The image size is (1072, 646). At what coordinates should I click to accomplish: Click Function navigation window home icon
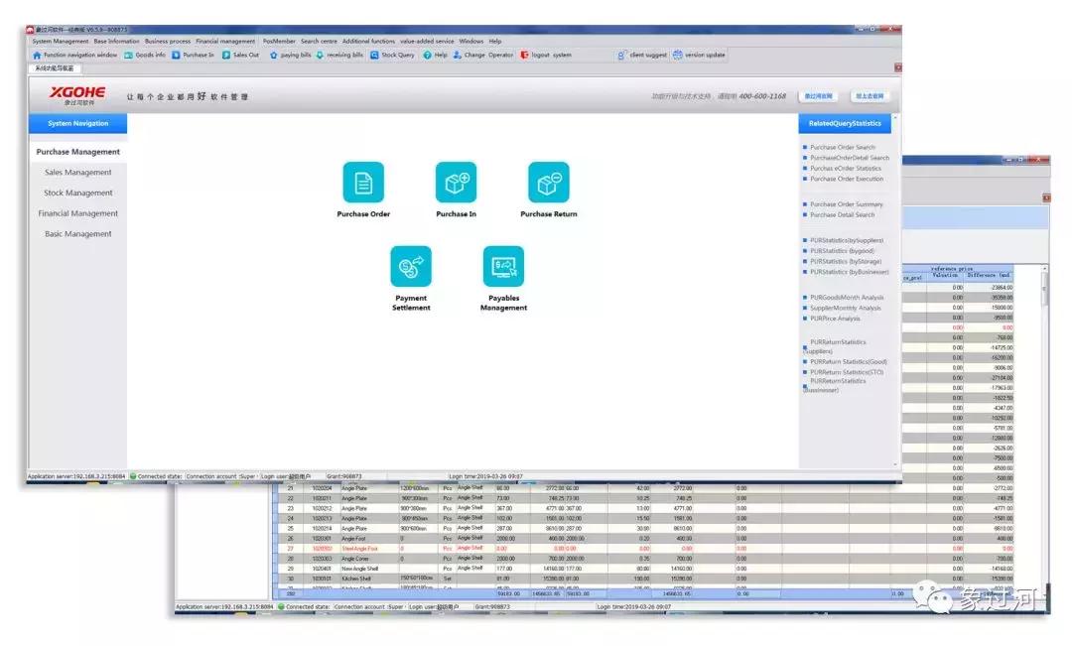(37, 55)
